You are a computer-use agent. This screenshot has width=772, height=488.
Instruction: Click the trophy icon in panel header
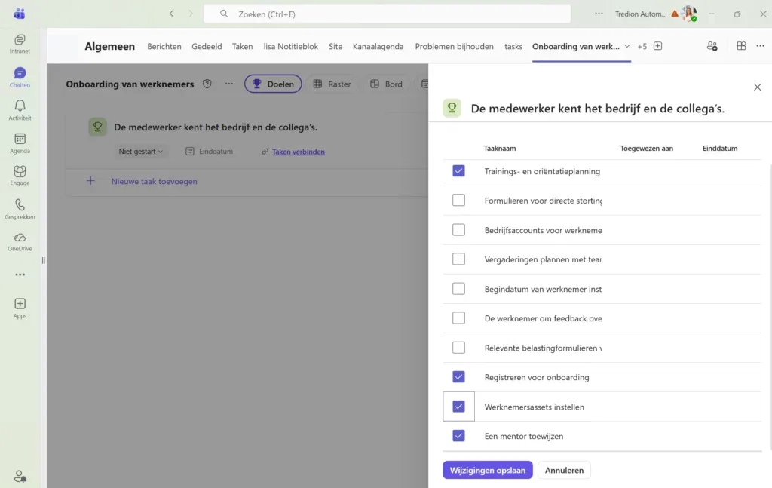click(452, 108)
